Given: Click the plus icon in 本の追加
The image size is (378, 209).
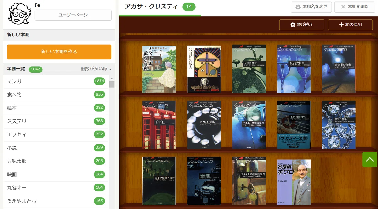Looking at the screenshot, I should click(x=341, y=25).
